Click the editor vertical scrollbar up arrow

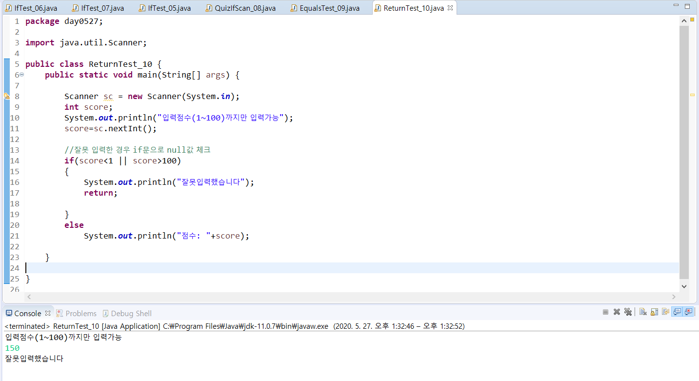[x=684, y=20]
